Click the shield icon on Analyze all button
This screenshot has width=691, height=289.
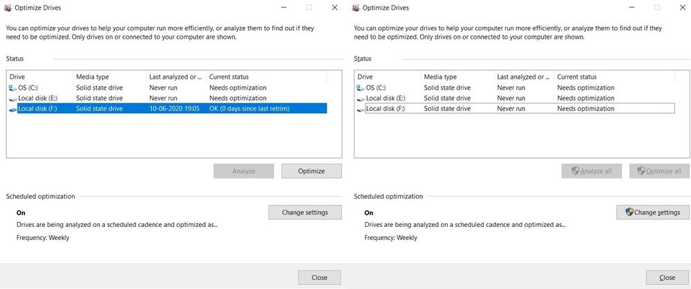click(576, 171)
